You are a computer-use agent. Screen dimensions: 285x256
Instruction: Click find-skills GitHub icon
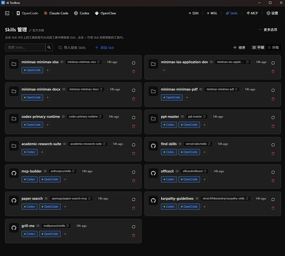153,146
